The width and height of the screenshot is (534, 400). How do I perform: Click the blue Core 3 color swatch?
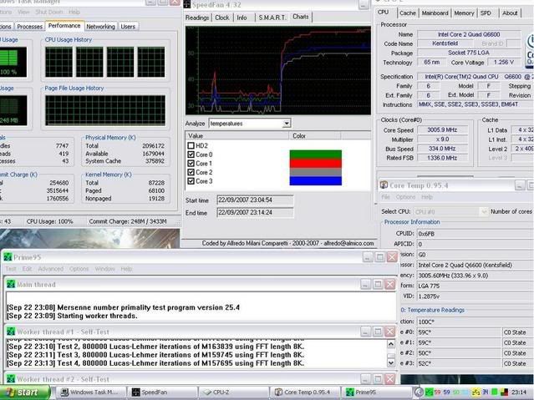pos(315,180)
